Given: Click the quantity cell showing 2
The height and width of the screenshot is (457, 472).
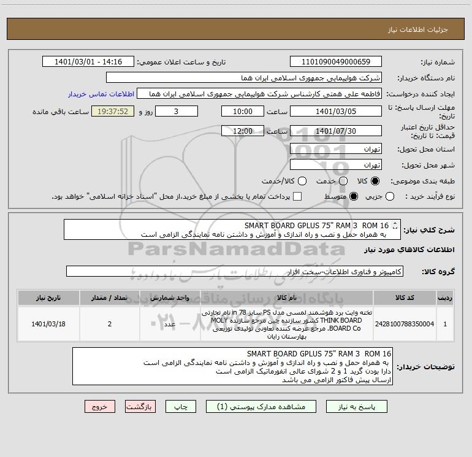Looking at the screenshot, I should click(x=110, y=324).
